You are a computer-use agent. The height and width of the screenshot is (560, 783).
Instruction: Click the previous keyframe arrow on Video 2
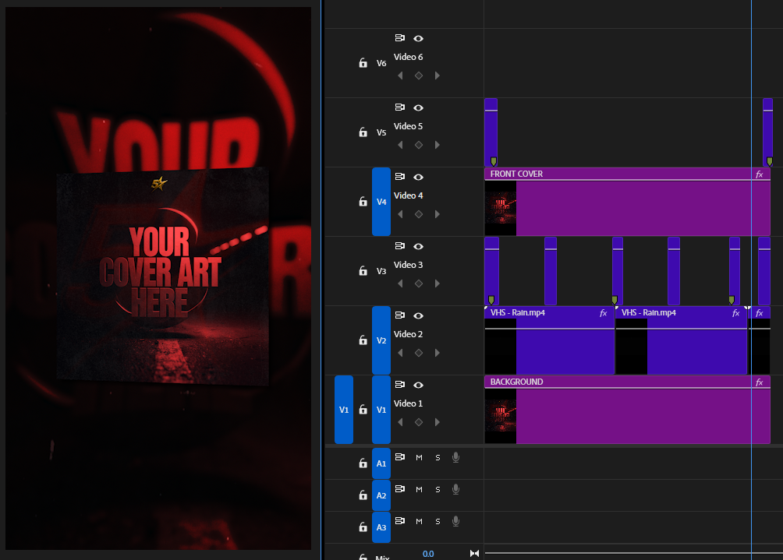tap(400, 353)
